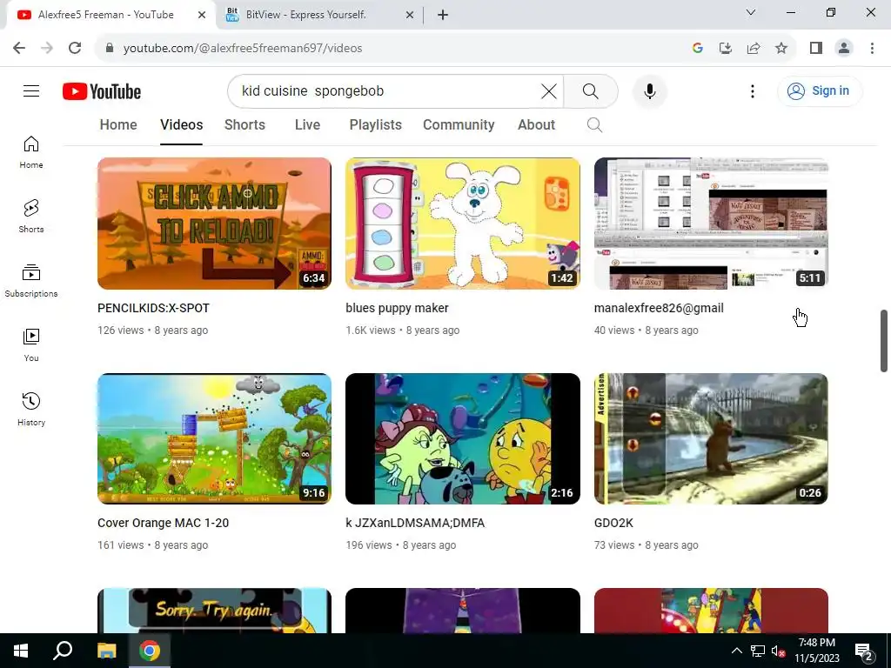
Task: Click the manalexfree826@gmail video thumbnail
Action: pyautogui.click(x=711, y=224)
